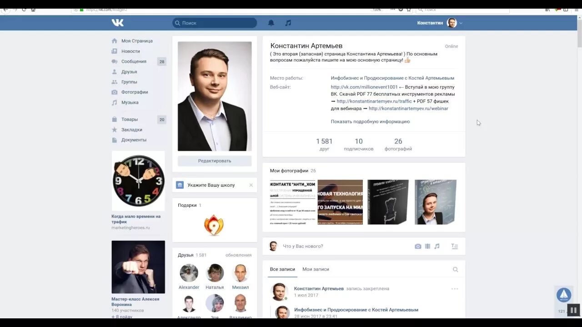Show detailed info via Показать подробную информацию

click(370, 121)
